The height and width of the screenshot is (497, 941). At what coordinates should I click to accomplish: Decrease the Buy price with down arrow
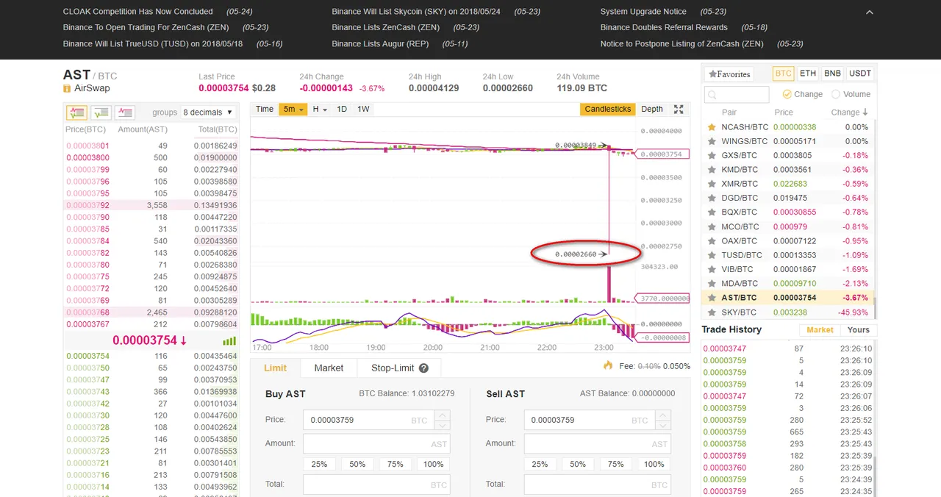click(x=443, y=425)
